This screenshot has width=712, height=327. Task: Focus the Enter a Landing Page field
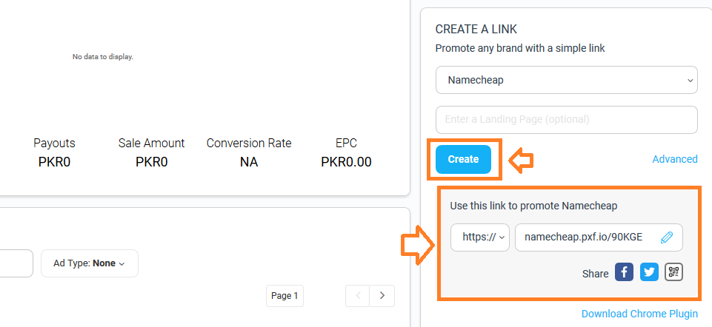point(566,120)
